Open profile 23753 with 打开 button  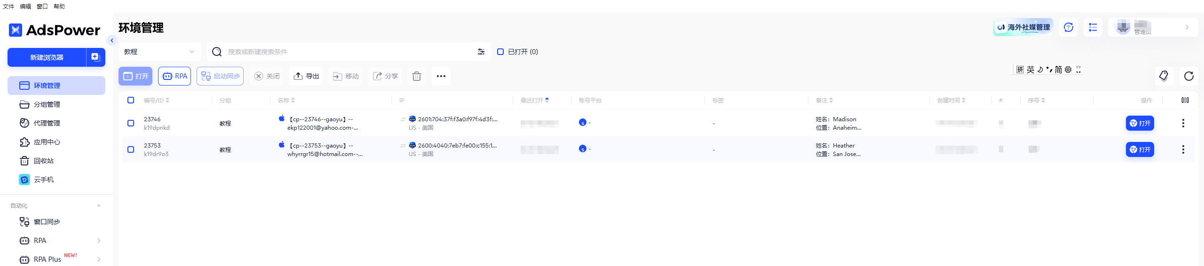click(x=1140, y=149)
